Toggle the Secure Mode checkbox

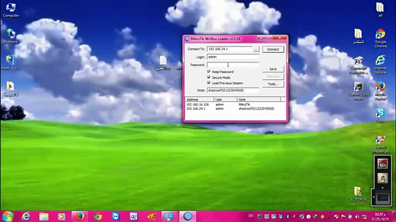[x=209, y=77]
